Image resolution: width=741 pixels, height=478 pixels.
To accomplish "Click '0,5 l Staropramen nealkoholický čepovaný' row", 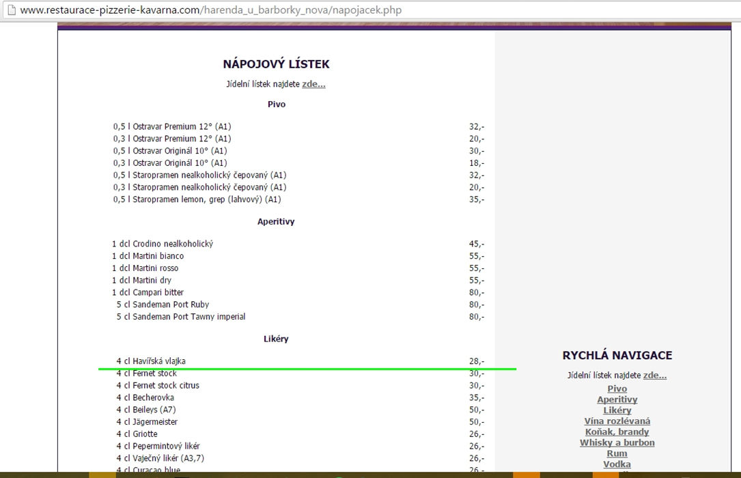I will coord(298,175).
